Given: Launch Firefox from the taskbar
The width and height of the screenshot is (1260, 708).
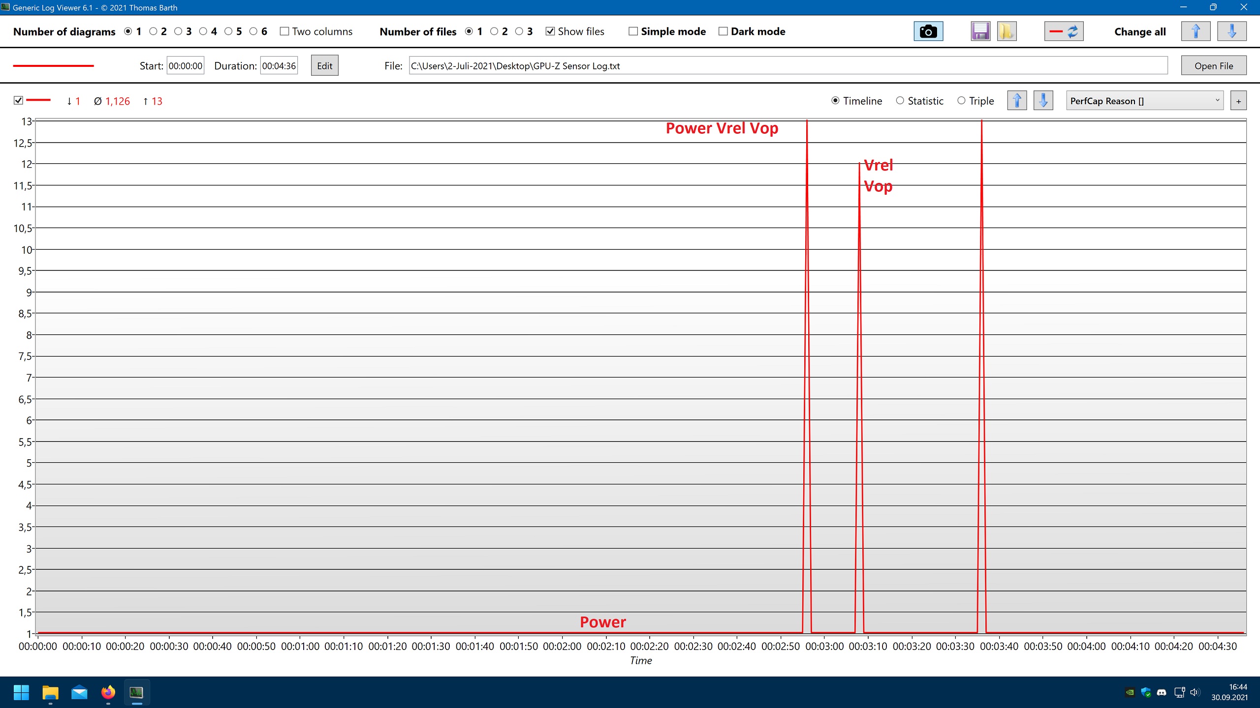Looking at the screenshot, I should 108,692.
